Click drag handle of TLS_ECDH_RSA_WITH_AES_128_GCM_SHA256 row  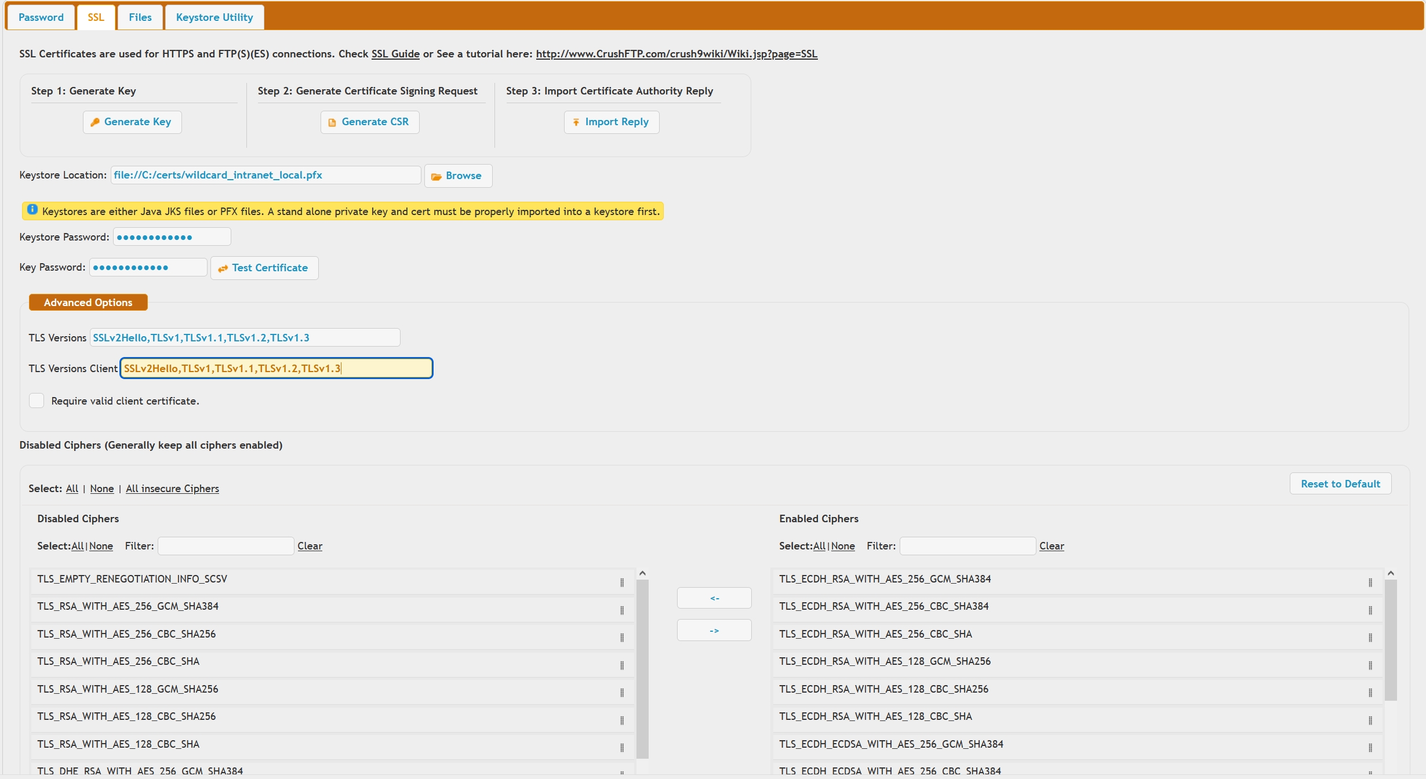(1370, 665)
